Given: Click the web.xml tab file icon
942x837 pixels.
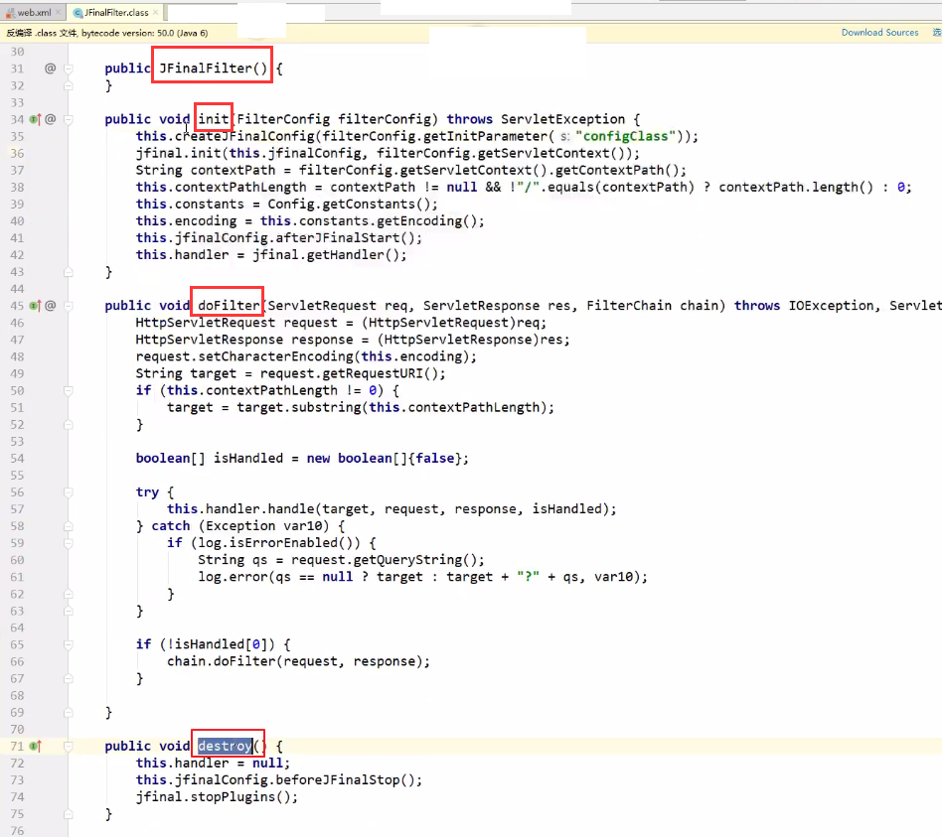Looking at the screenshot, I should click(x=11, y=13).
